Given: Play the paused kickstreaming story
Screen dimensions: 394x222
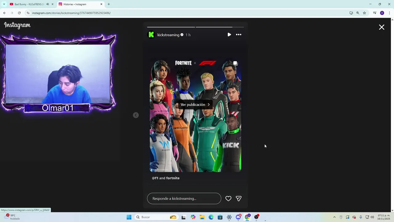Looking at the screenshot, I should coord(229,35).
